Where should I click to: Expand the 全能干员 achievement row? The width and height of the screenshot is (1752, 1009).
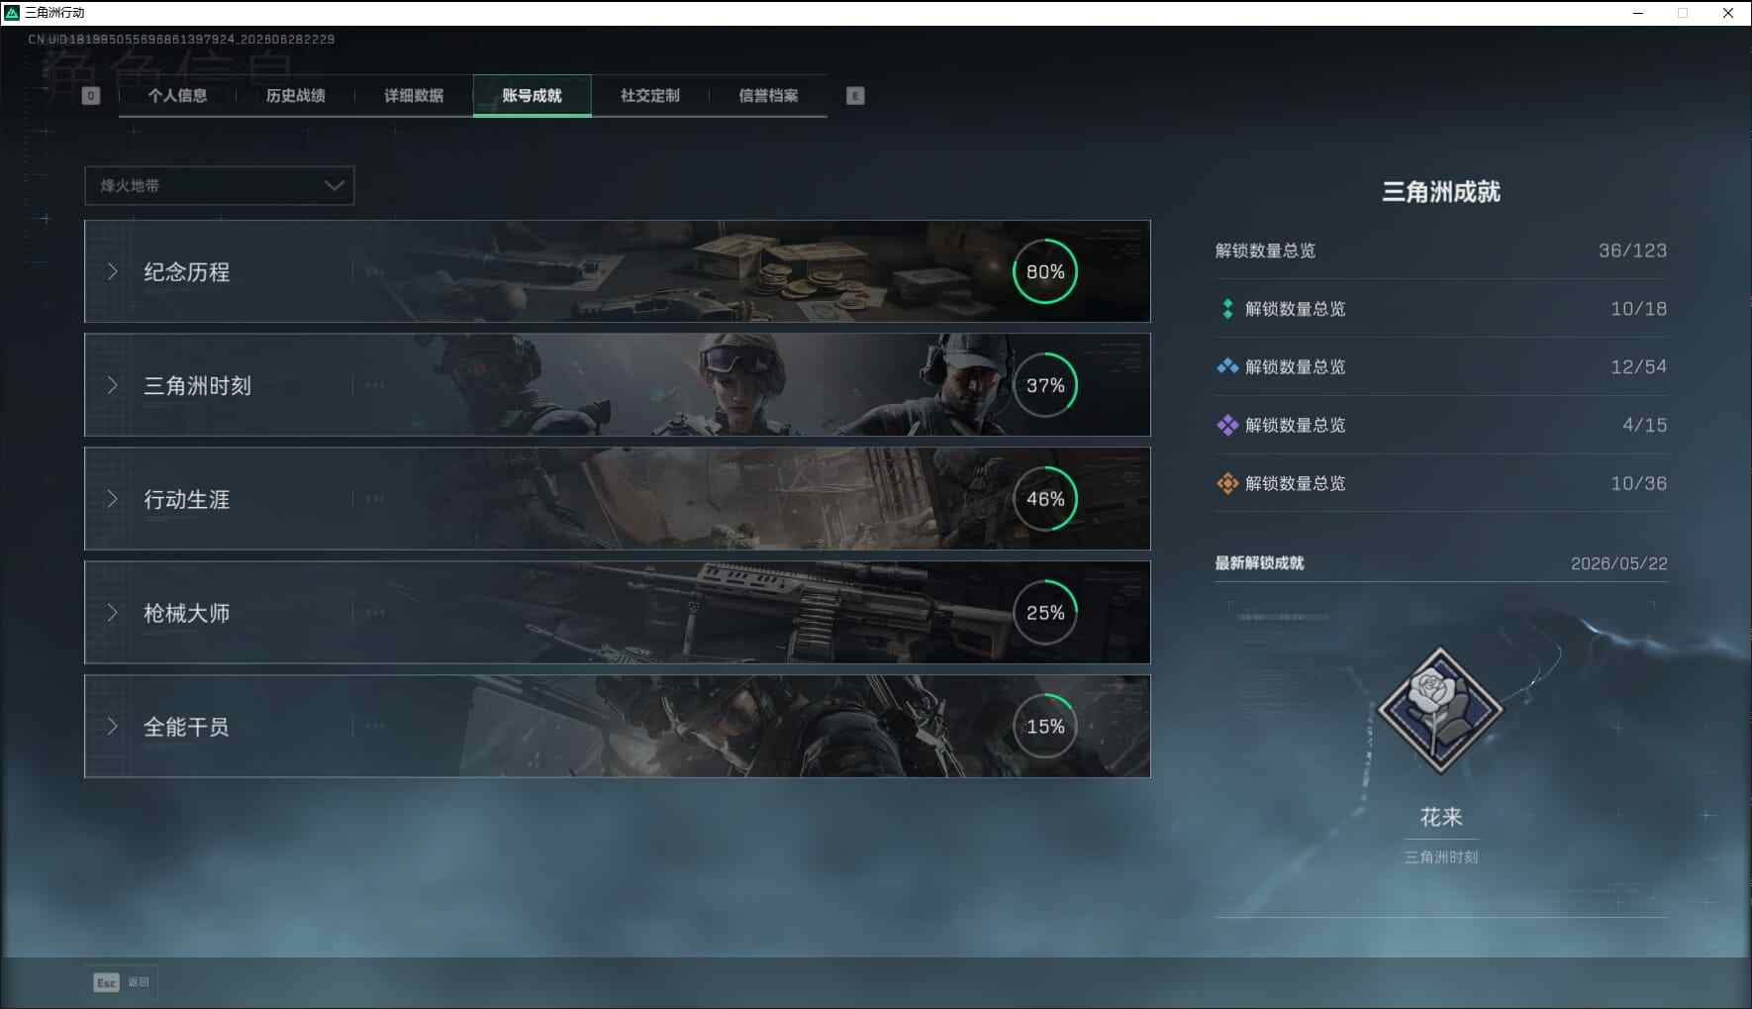(x=618, y=727)
